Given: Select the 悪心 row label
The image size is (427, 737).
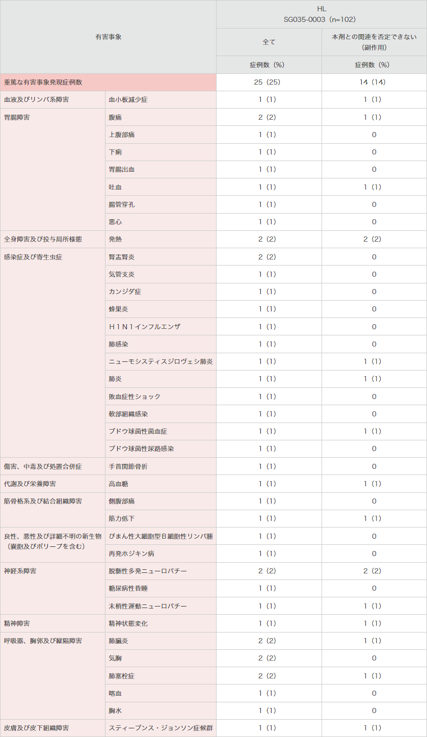Looking at the screenshot, I should (x=161, y=222).
